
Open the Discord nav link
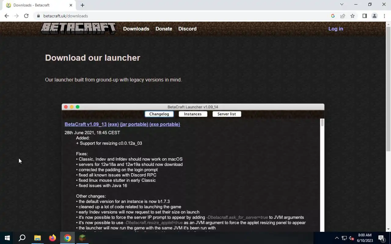pos(187,29)
